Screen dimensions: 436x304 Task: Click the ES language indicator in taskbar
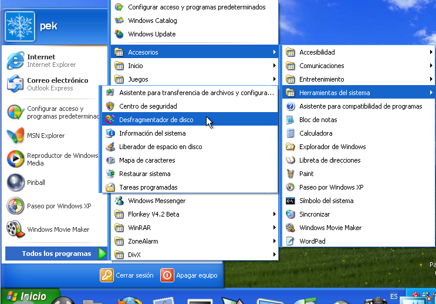coord(394,296)
